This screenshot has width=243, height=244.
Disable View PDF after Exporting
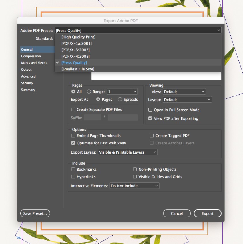150,118
